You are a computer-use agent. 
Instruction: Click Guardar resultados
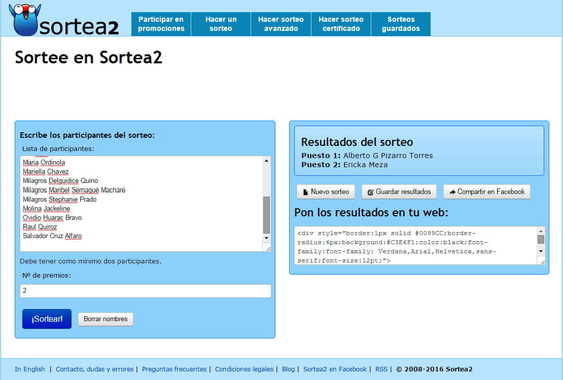(x=399, y=192)
